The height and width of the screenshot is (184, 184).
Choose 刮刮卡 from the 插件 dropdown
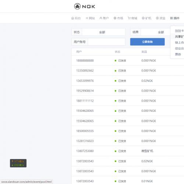179,31
